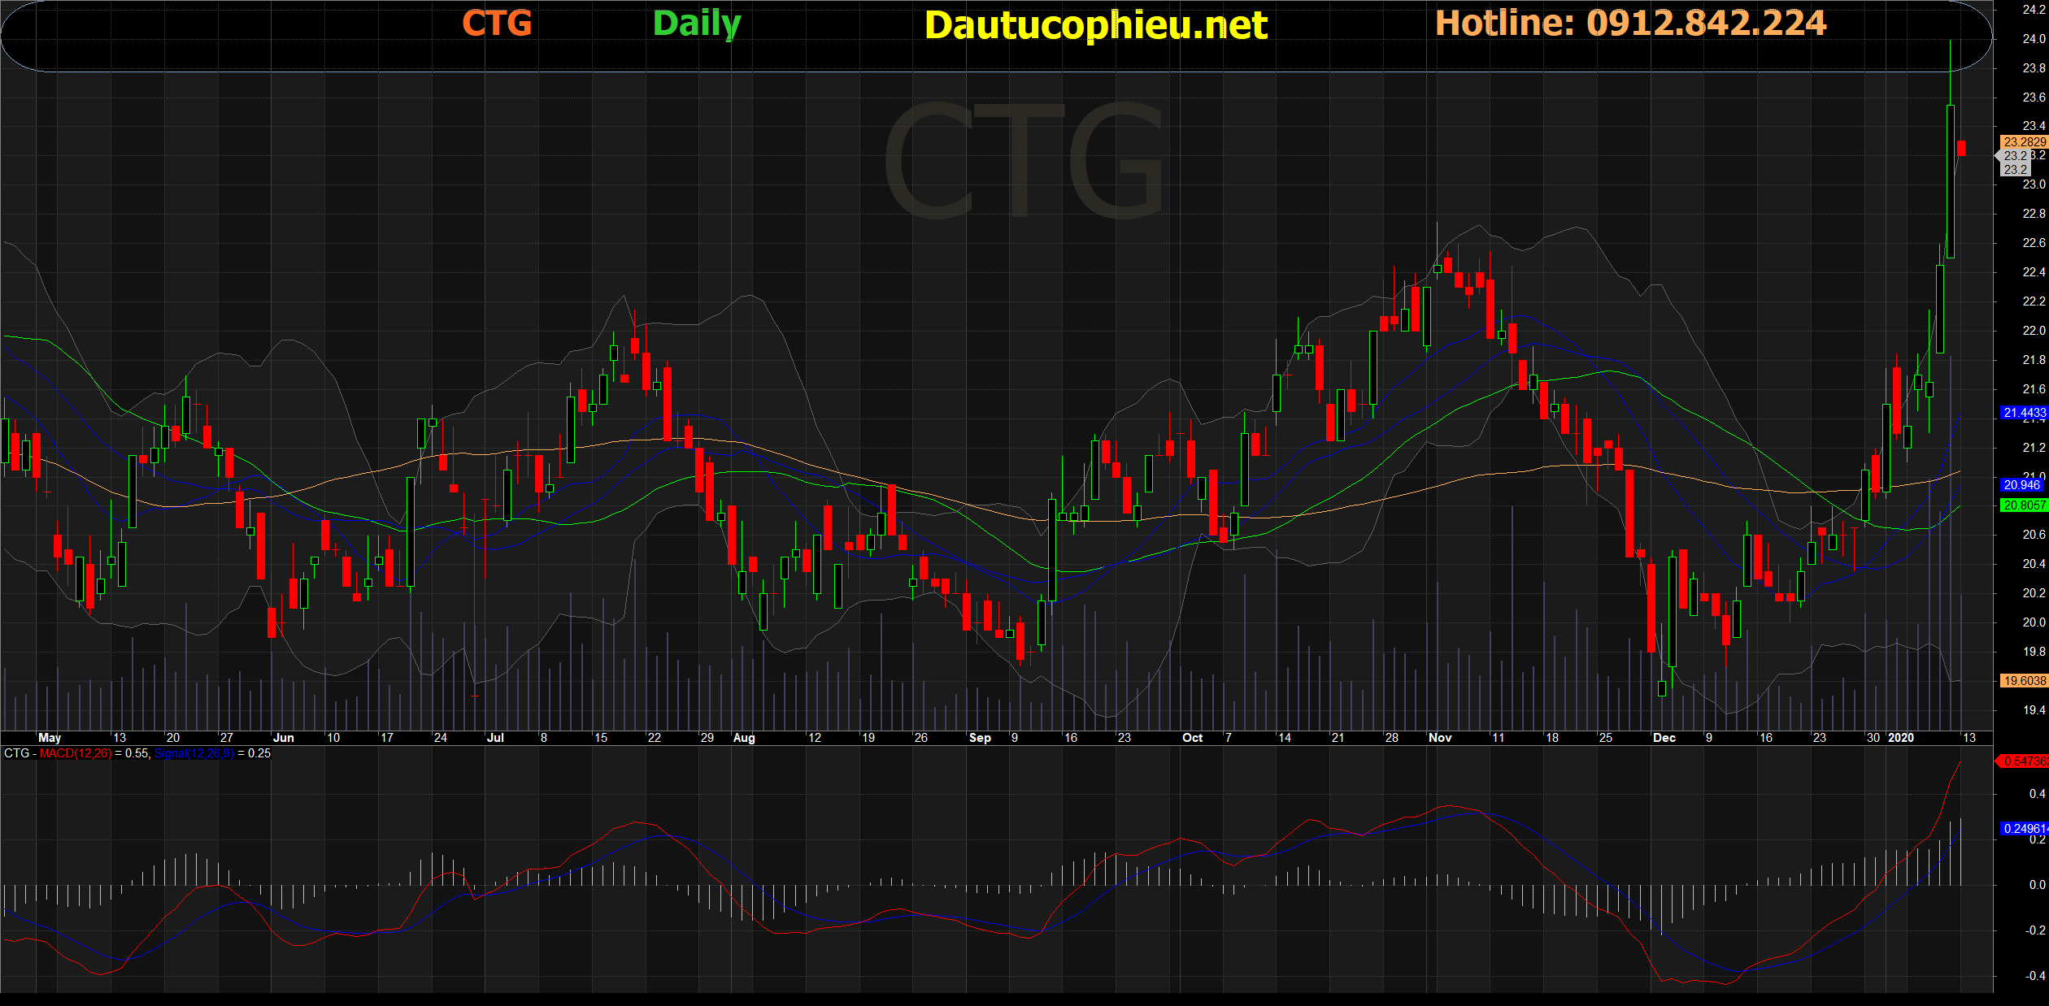Click the orange 19.6038 price tag

(x=2024, y=681)
